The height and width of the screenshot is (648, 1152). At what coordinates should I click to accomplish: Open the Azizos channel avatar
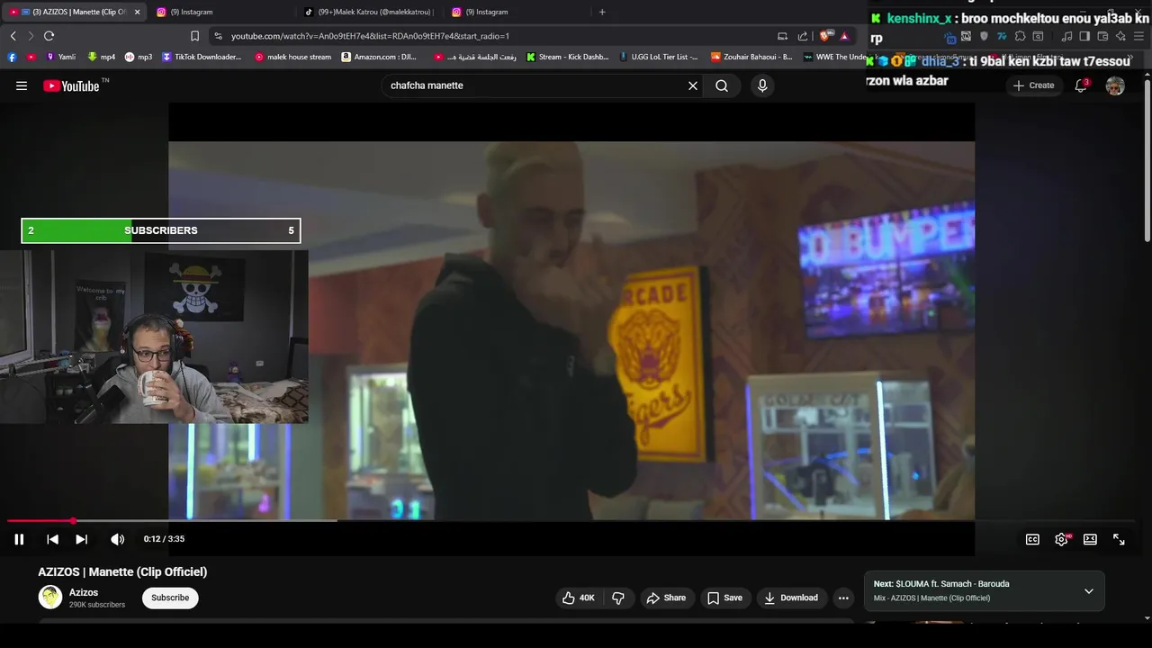coord(50,597)
